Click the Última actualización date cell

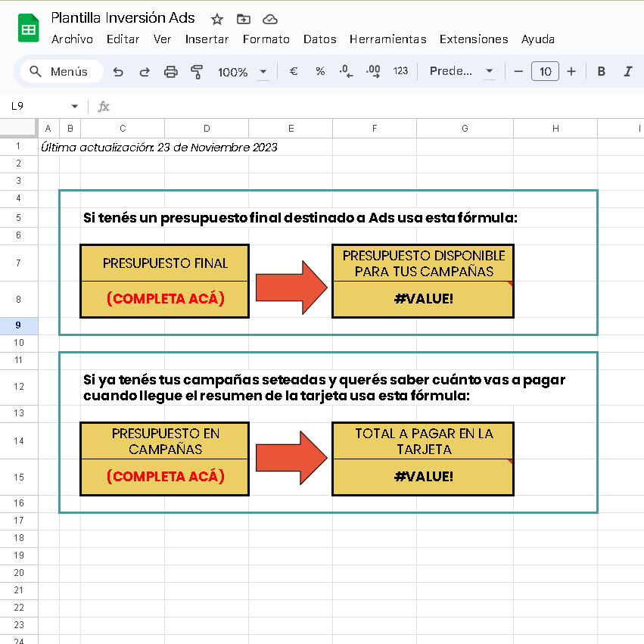159,147
